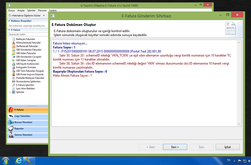The image size is (251, 165).
Task: Open GİB Gelen Cevaplar list
Action: pyautogui.click(x=26, y=60)
